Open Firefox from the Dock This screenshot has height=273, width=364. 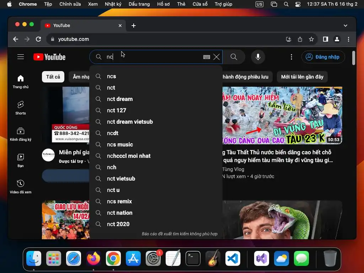point(93,258)
